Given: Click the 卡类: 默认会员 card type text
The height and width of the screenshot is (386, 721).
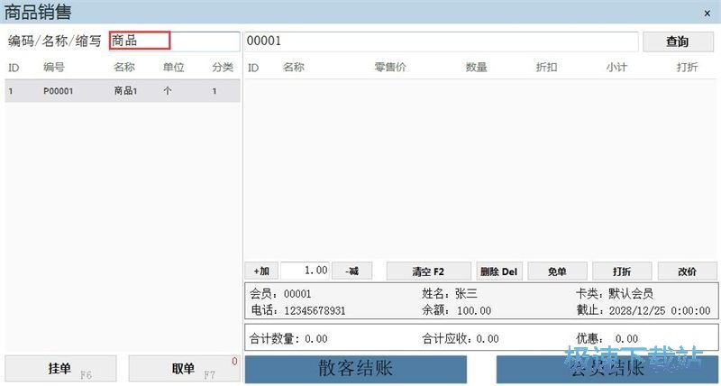Looking at the screenshot, I should pyautogui.click(x=615, y=293).
